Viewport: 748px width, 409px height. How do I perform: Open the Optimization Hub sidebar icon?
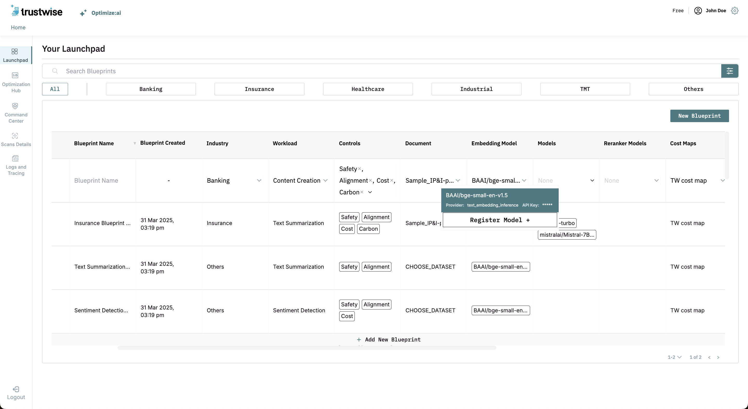15,76
